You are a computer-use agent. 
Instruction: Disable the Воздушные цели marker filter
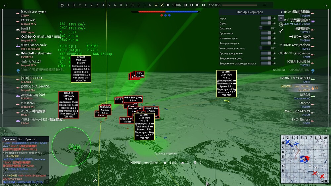[x=265, y=43]
